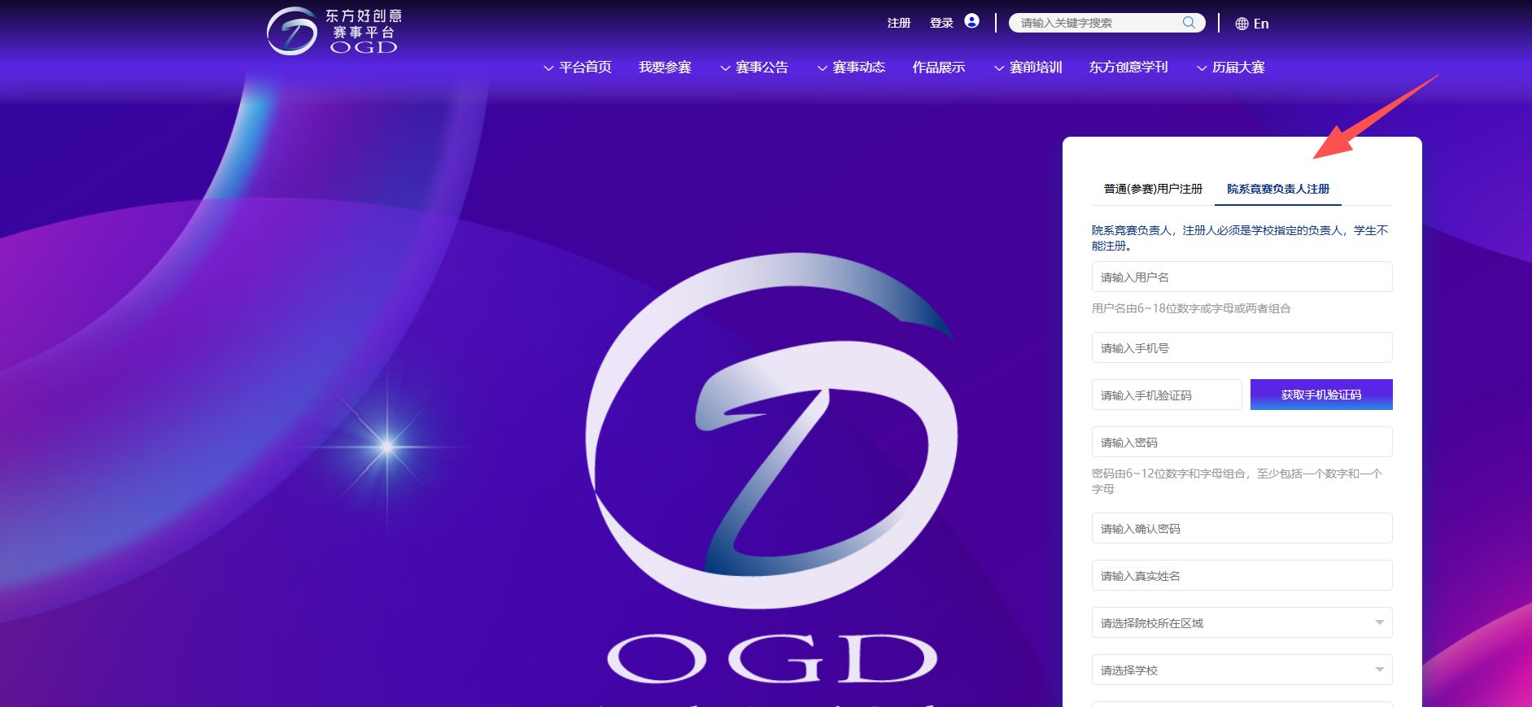Open the 作品展示 menu item
1532x707 pixels.
[x=939, y=68]
